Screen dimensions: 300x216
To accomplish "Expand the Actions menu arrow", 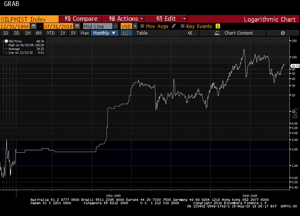I will pyautogui.click(x=142, y=19).
